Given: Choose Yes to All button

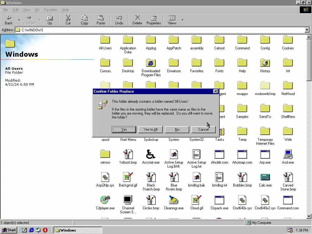Looking at the screenshot, I should pyautogui.click(x=151, y=129).
